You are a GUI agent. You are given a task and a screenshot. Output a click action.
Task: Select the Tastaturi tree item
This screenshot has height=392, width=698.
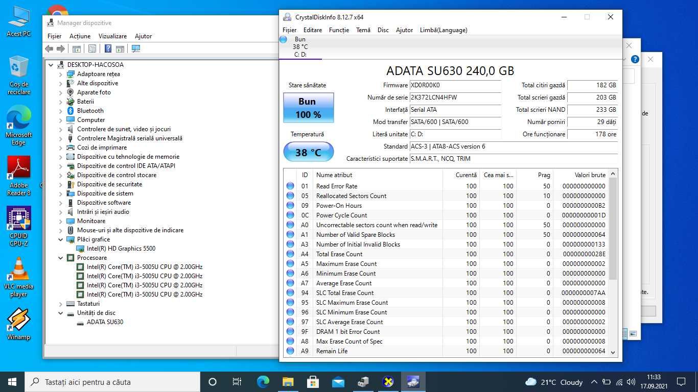[88, 304]
